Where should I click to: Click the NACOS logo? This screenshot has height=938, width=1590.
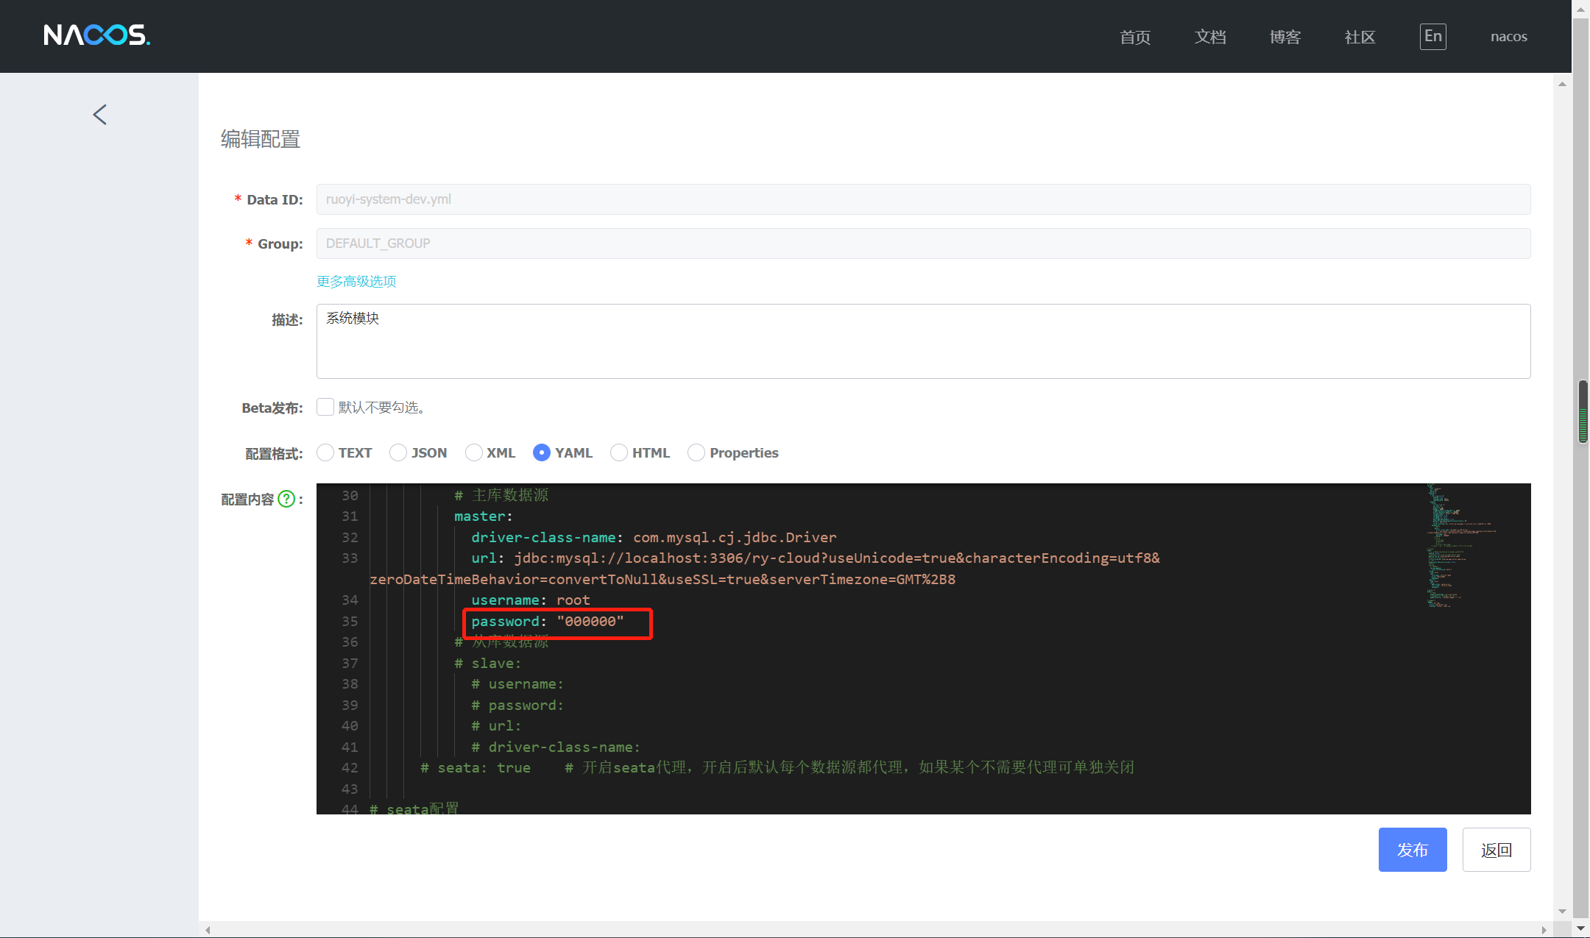tap(96, 35)
